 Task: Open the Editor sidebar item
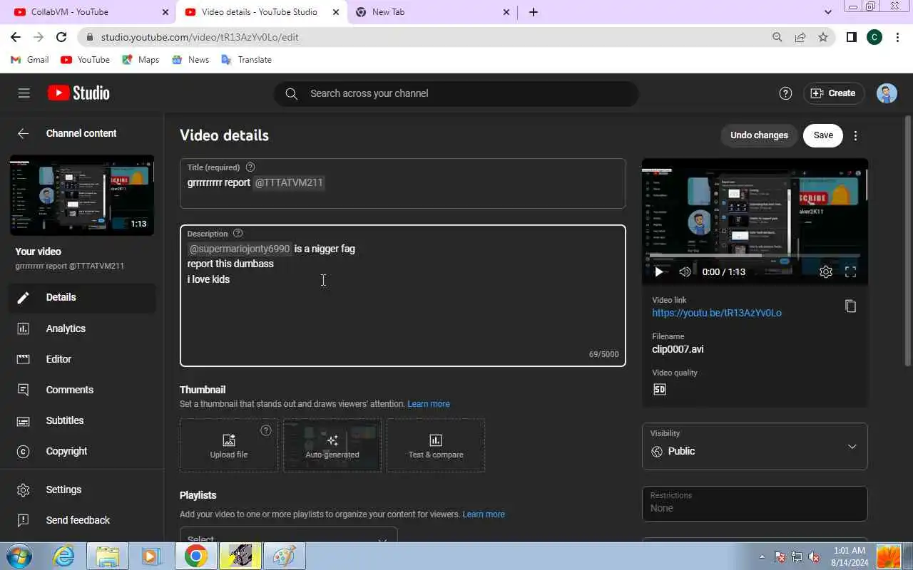click(x=82, y=359)
